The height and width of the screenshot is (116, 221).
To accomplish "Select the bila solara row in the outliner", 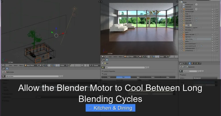I will [188, 30].
